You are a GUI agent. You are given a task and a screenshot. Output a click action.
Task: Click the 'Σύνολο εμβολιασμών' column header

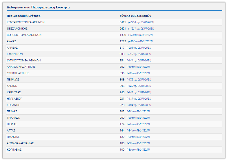(x=135, y=16)
